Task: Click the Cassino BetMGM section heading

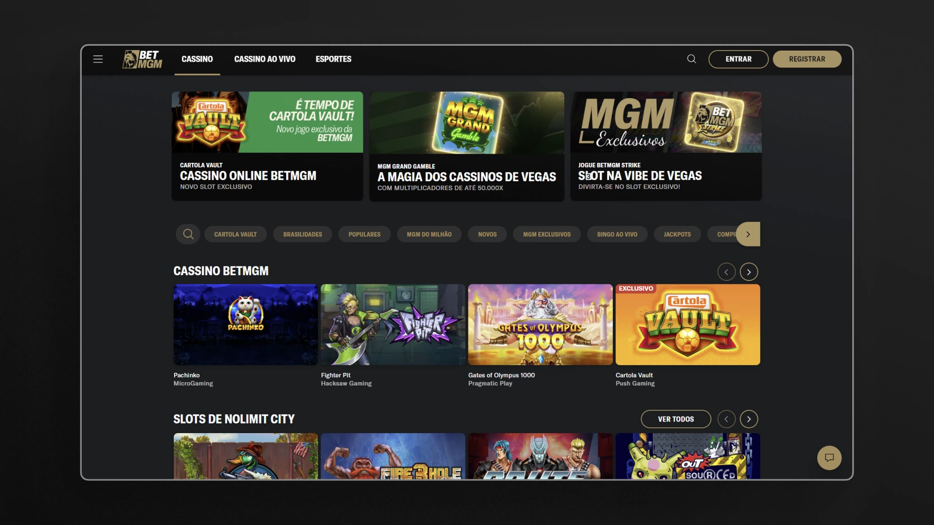Action: click(221, 271)
